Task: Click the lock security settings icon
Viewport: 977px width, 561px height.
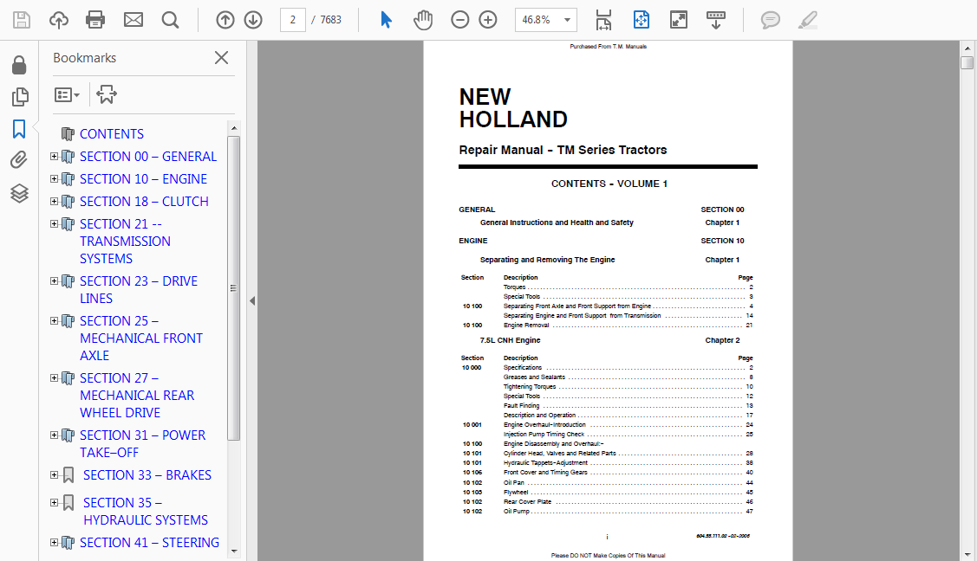Action: (x=19, y=65)
